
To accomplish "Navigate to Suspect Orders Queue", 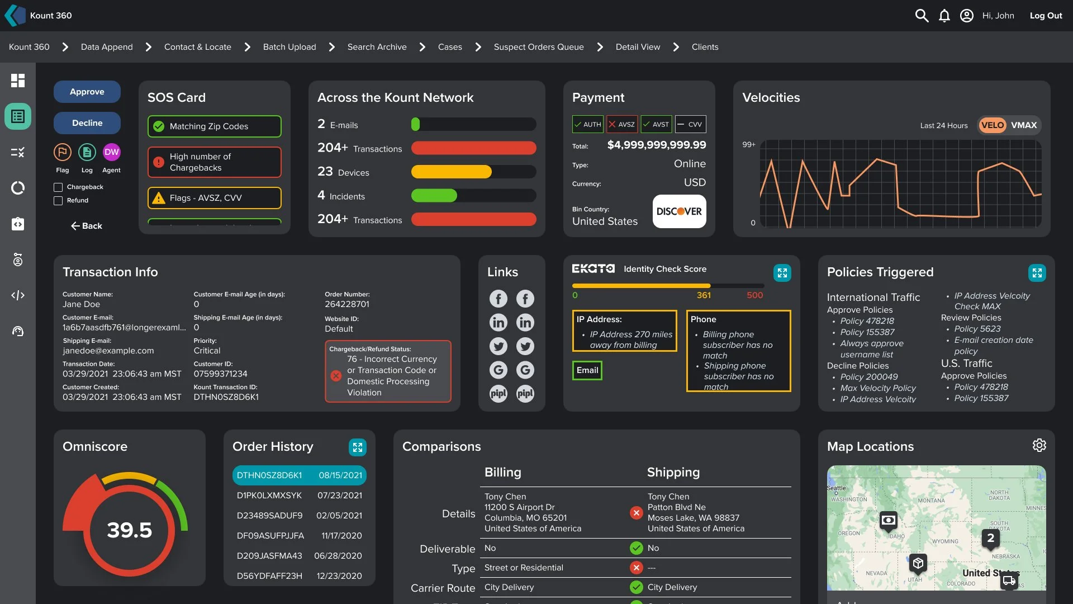I will click(539, 47).
